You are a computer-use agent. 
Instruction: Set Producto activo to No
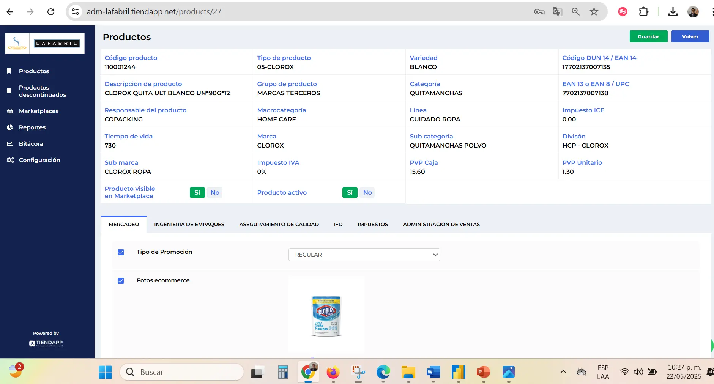click(367, 193)
